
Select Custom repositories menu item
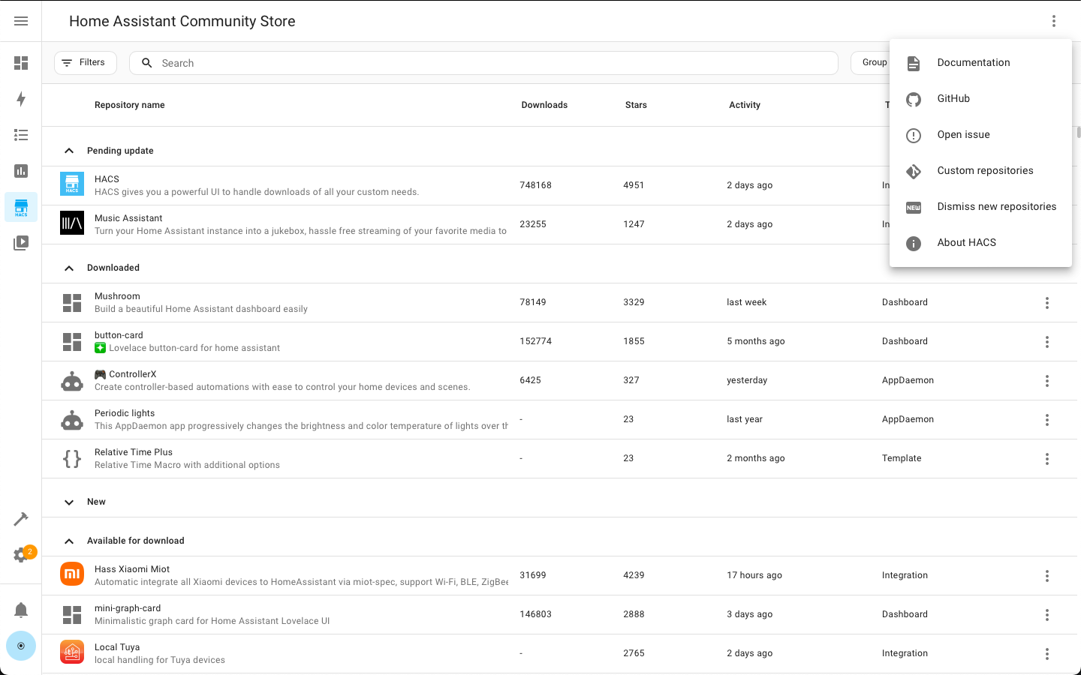tap(980, 171)
